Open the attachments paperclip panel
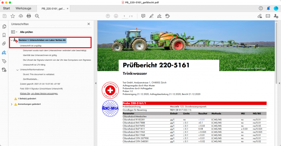281x146 pixels. (4, 44)
